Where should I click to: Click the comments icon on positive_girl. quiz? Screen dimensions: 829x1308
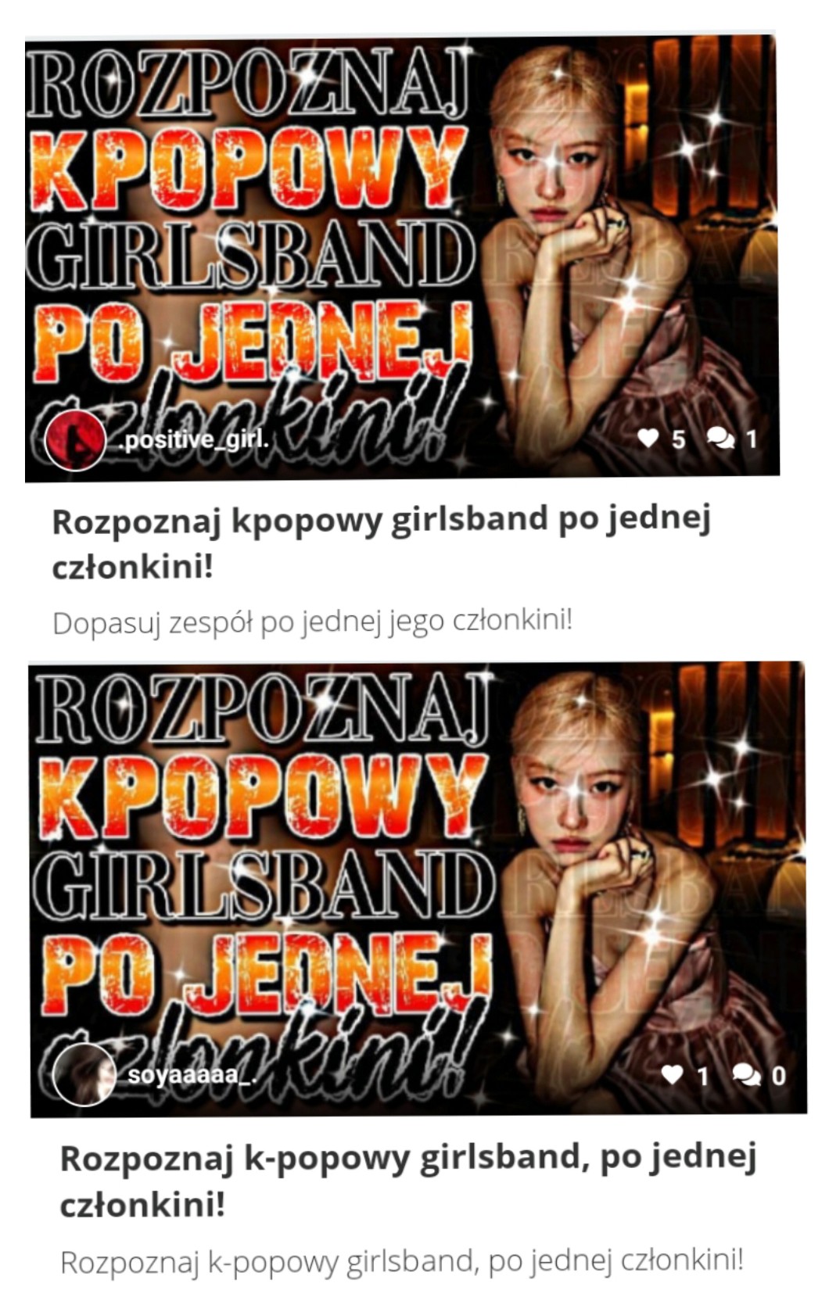coord(720,439)
